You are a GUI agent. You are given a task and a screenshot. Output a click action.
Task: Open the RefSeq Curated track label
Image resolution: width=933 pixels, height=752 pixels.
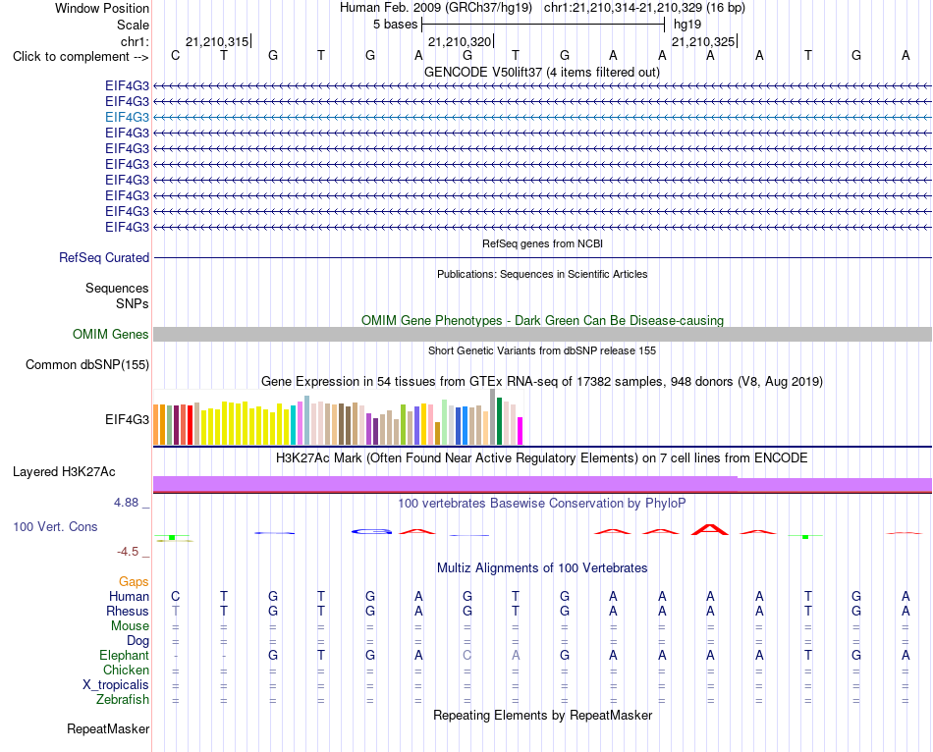tap(103, 257)
